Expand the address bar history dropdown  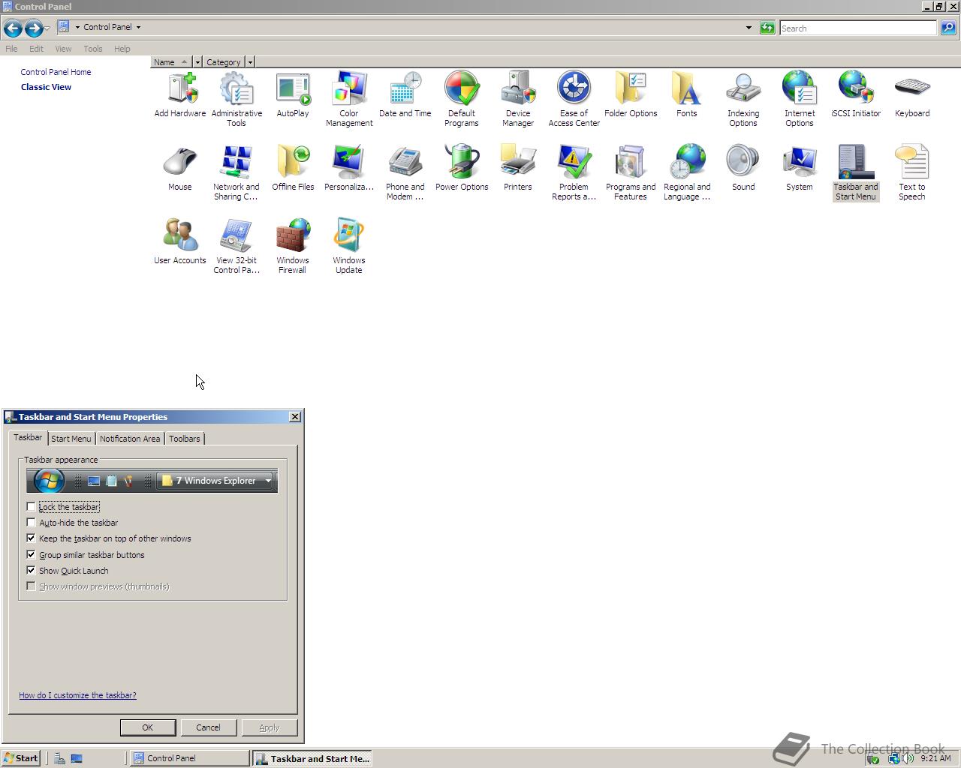tap(749, 28)
